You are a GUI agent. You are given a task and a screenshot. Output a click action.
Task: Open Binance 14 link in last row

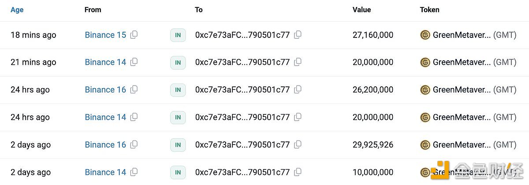click(x=105, y=172)
